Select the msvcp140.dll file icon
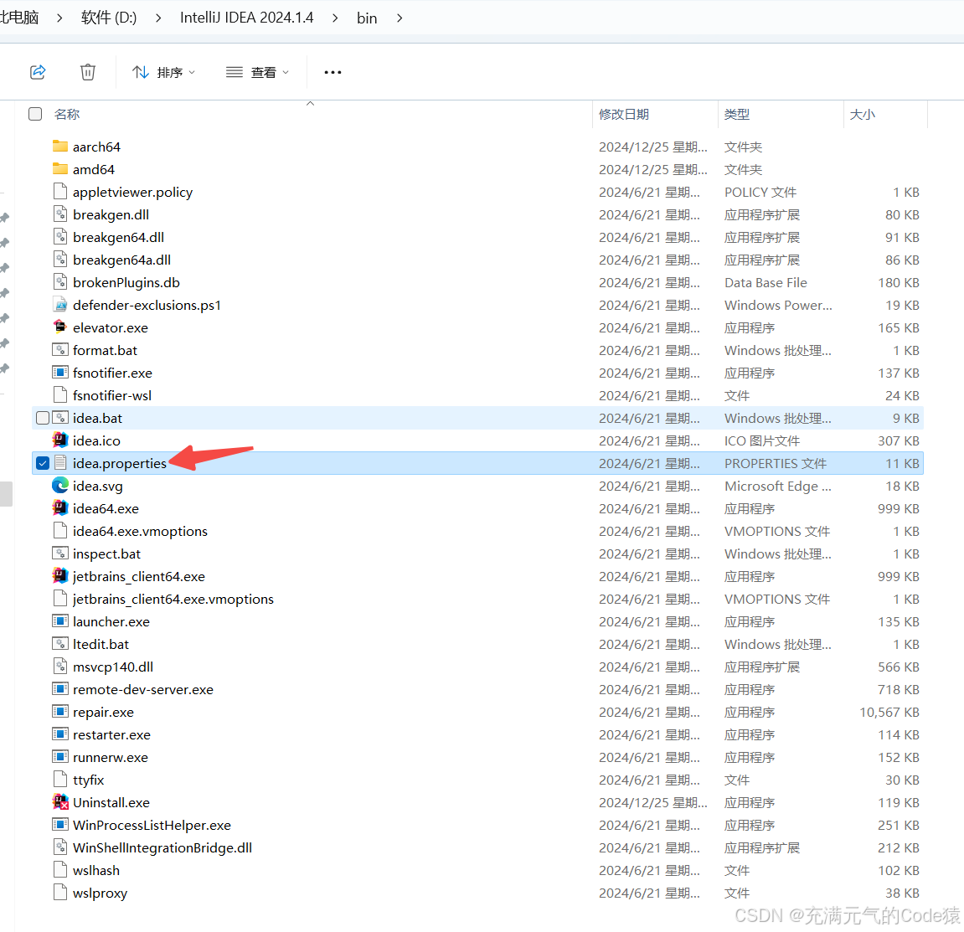 60,667
